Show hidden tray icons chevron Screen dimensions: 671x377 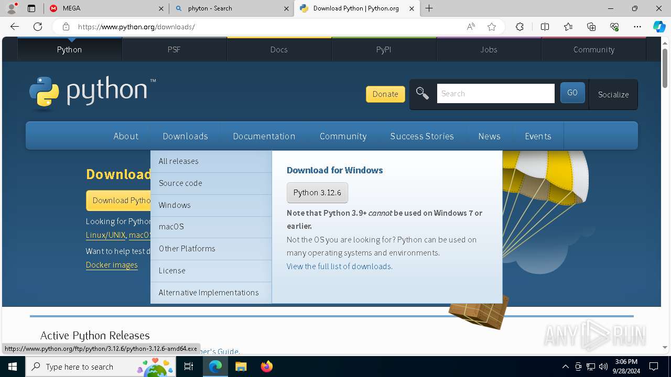coord(565,367)
